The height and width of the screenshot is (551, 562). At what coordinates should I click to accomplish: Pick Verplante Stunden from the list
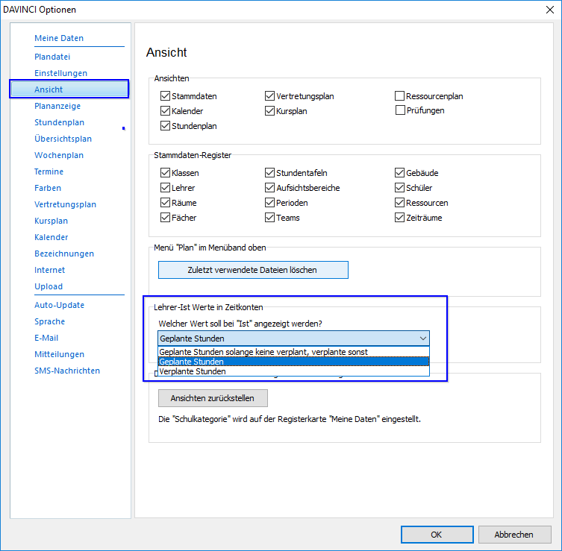pos(293,371)
